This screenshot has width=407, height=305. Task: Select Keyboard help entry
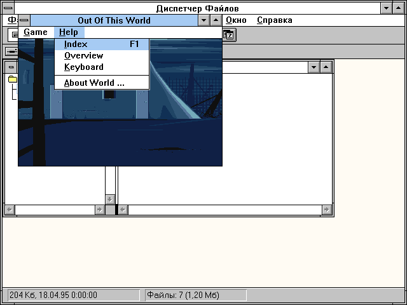[x=102, y=67]
